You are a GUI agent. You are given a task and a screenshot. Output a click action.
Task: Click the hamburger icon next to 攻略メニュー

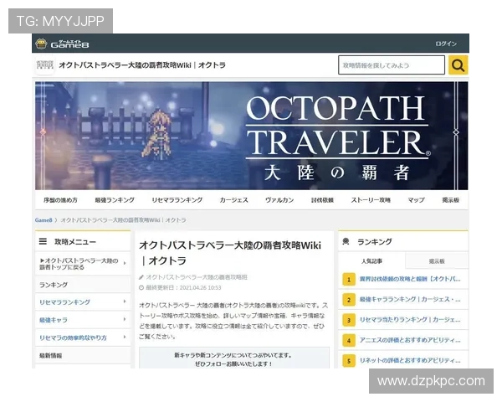click(x=43, y=241)
